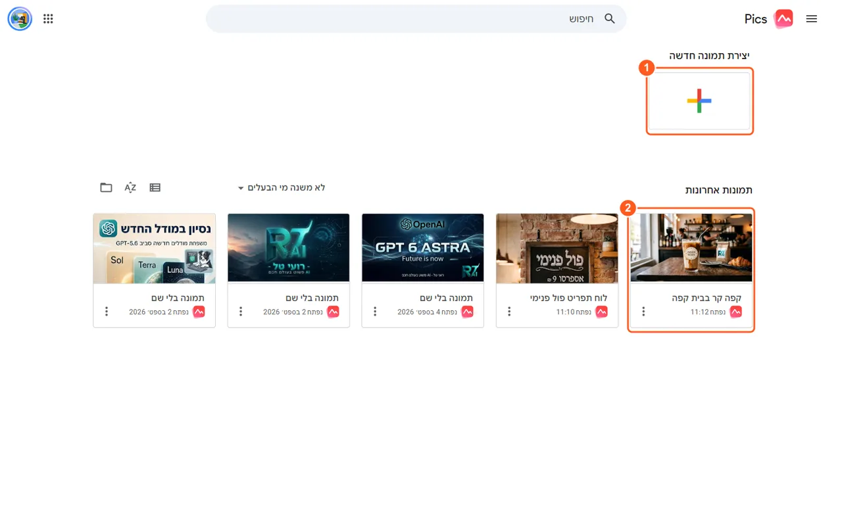Click תמונה בלי שם title under נסיון במודל החדש

[178, 298]
